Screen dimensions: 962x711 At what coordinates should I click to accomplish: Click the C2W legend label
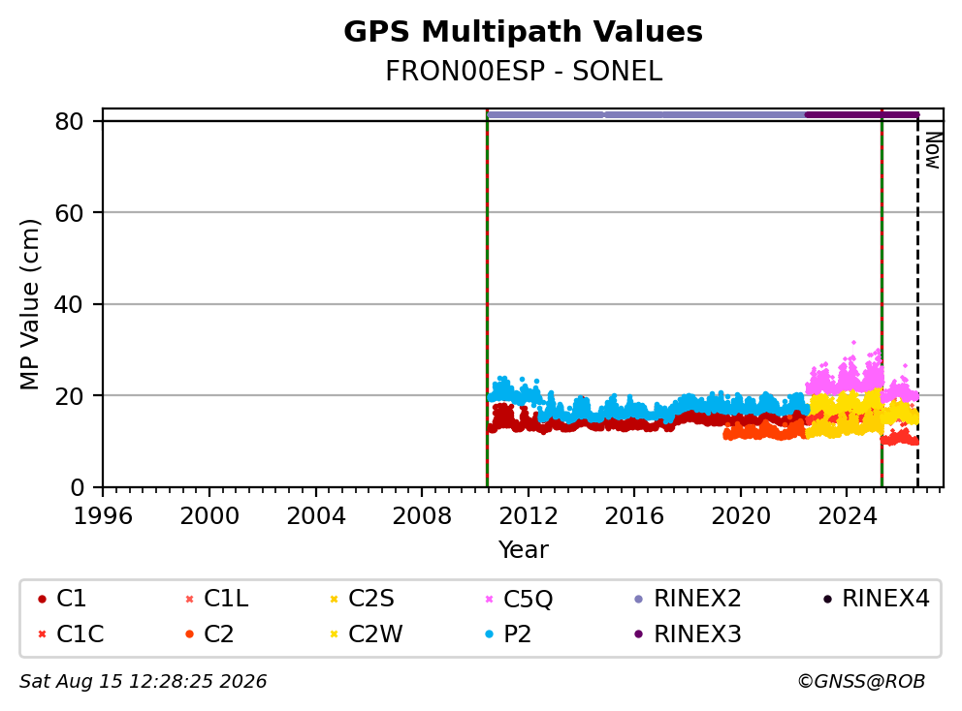pos(375,634)
